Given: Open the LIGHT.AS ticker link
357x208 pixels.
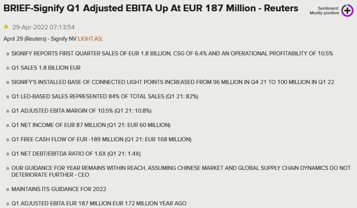Looking at the screenshot, I should [89, 39].
